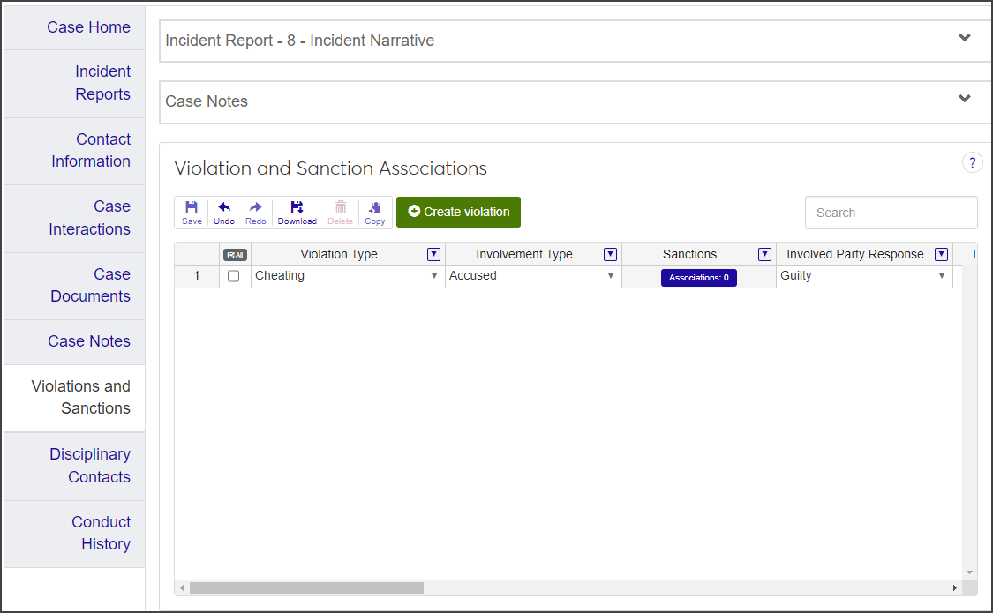Open the Conduct History sidebar tab
Viewport: 993px width, 613px height.
tap(101, 533)
